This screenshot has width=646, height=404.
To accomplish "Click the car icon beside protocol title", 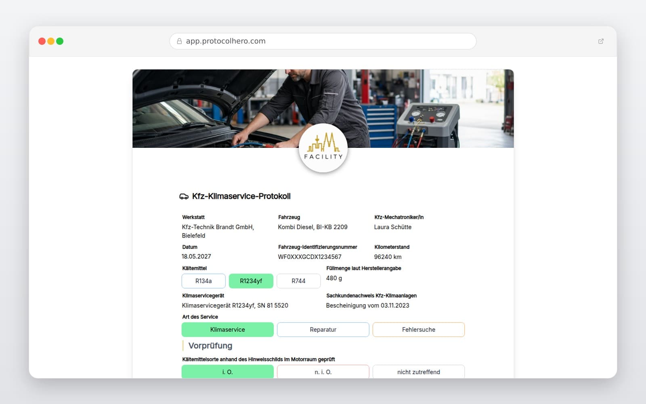I will pyautogui.click(x=184, y=196).
